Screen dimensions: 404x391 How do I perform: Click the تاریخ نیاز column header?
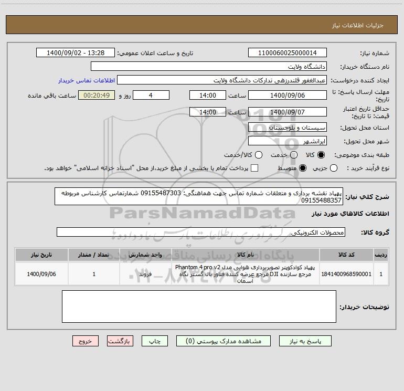[x=41, y=255]
